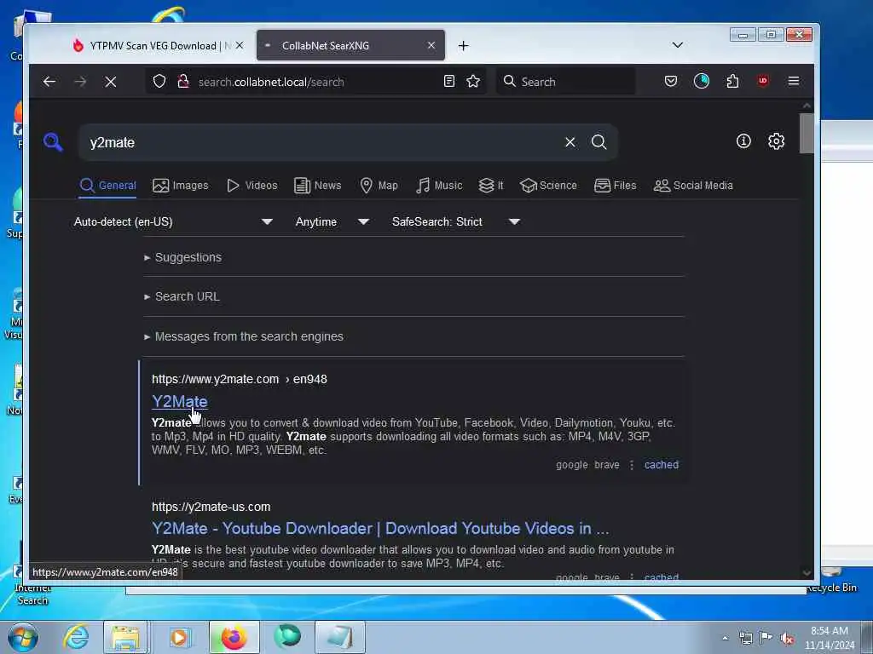
Task: Open a new browser tab
Action: click(463, 46)
